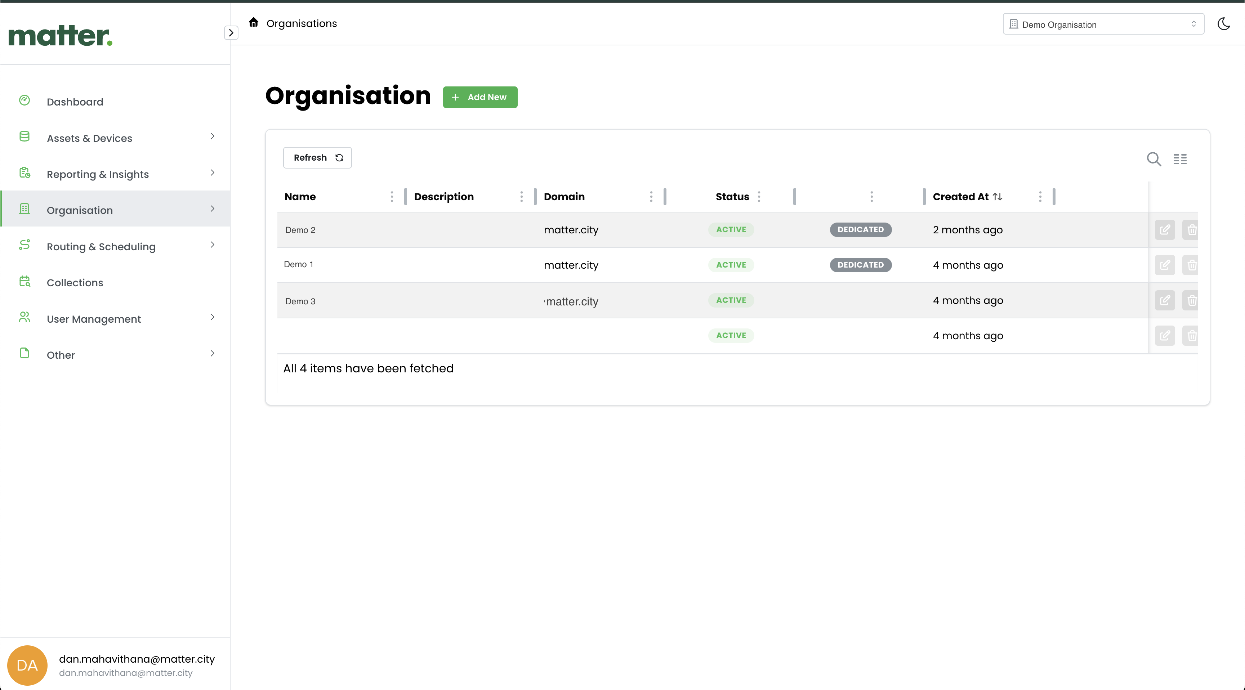Open Name column options menu

392,197
